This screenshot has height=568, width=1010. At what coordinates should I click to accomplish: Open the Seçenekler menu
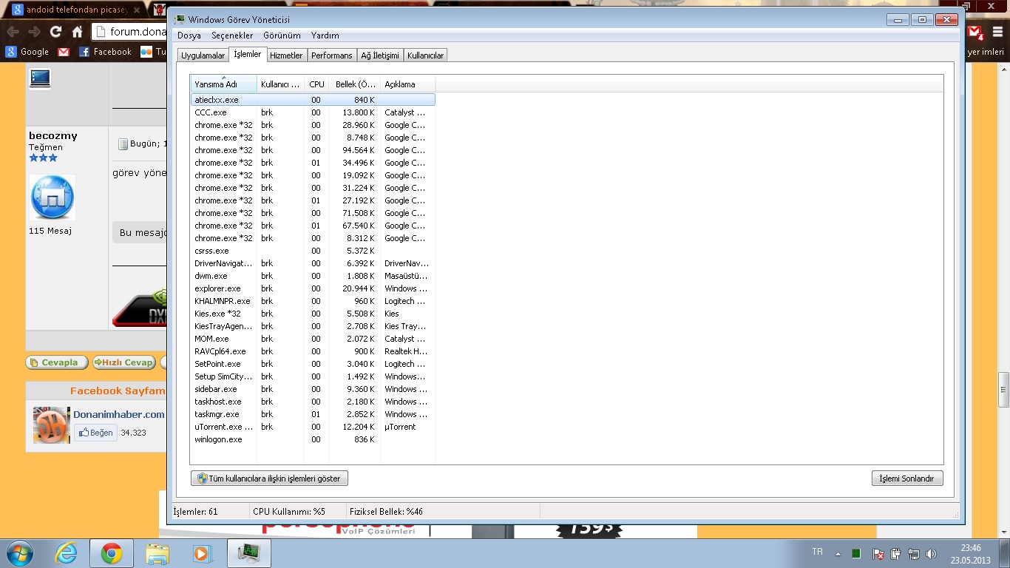coord(232,35)
